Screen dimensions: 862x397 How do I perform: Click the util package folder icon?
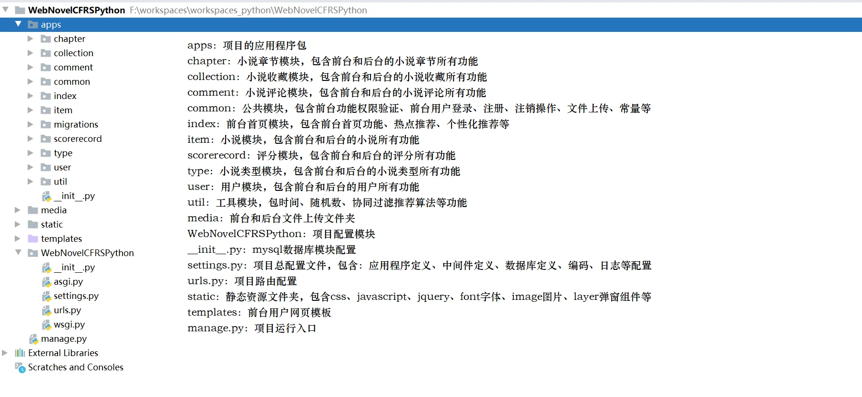pyautogui.click(x=46, y=181)
